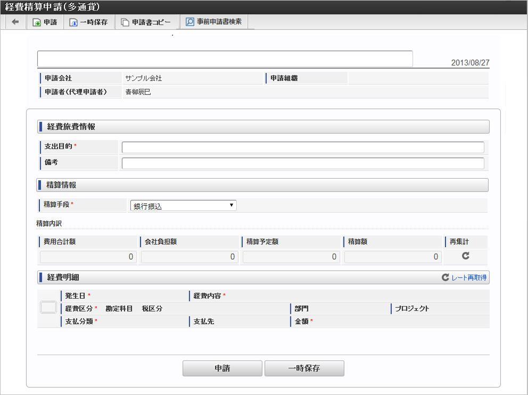Click the 一時保存 toolbar icon

point(73,23)
